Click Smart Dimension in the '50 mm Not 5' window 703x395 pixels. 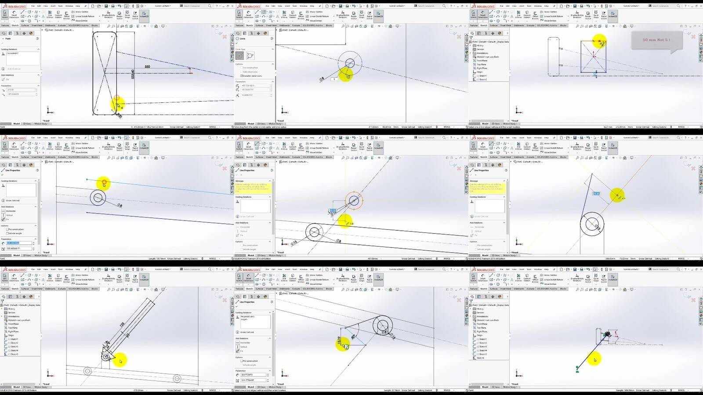pos(482,14)
